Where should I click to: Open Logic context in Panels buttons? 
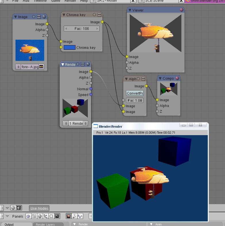pyautogui.click(x=28, y=216)
